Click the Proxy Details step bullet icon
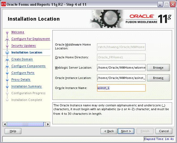This screenshot has width=177, height=143. 7,80
